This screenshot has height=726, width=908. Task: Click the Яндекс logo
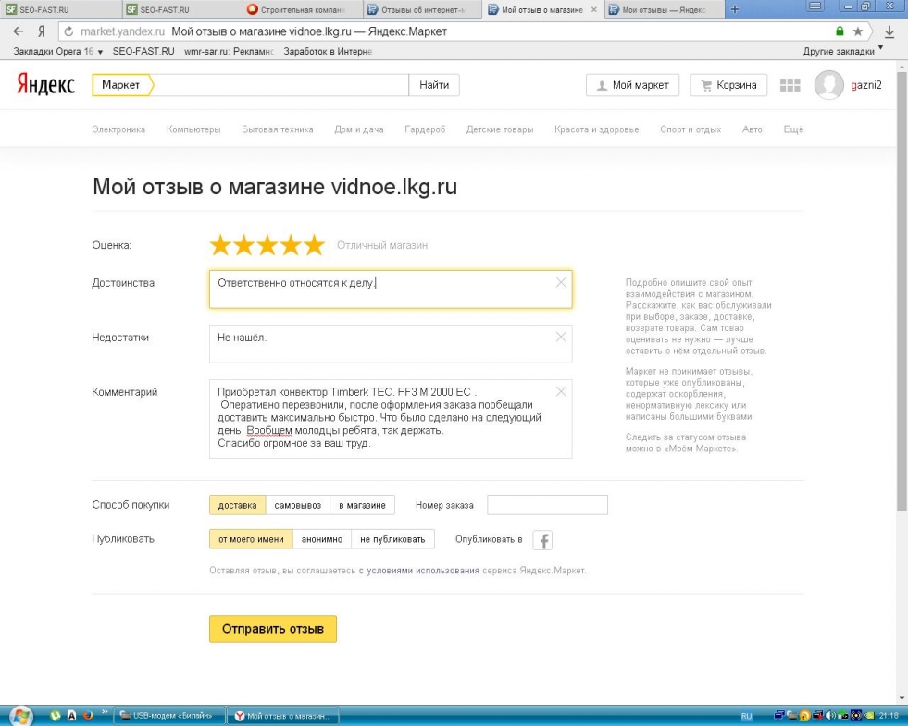[45, 85]
